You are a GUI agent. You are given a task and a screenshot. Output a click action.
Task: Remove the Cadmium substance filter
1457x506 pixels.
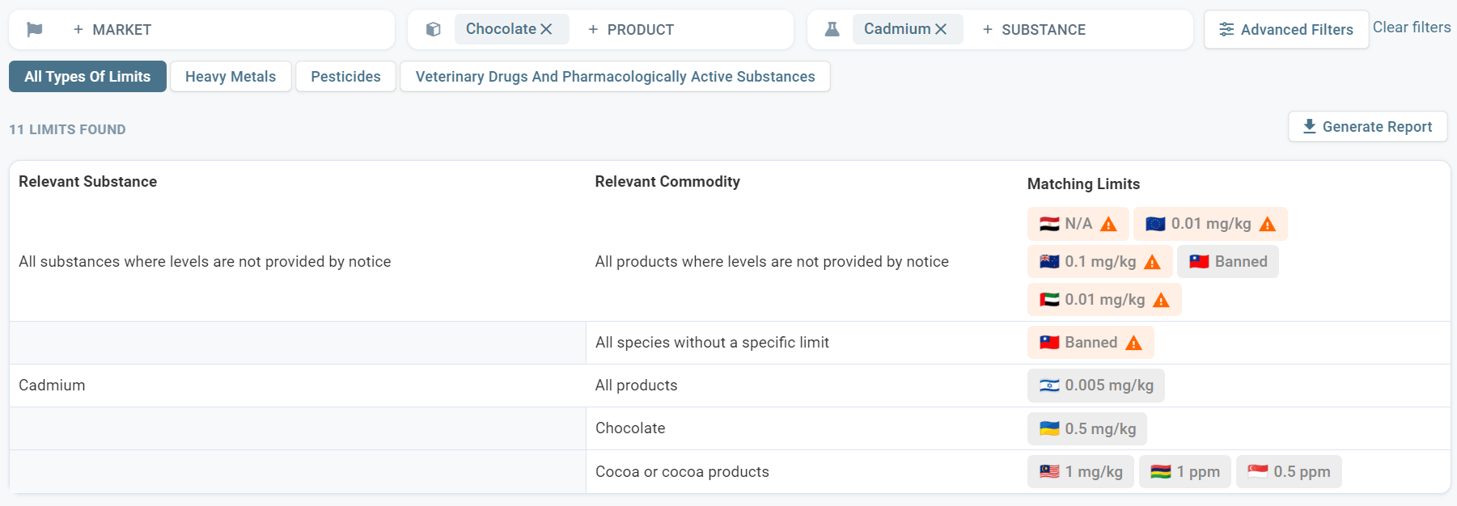[x=941, y=29]
